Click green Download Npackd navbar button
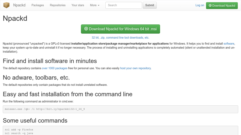This screenshot has width=241, height=135. click(x=222, y=6)
